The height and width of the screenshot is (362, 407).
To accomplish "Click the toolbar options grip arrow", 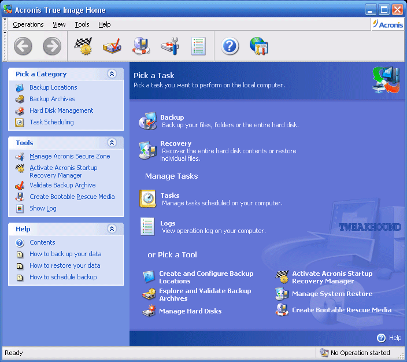I will [5, 33].
